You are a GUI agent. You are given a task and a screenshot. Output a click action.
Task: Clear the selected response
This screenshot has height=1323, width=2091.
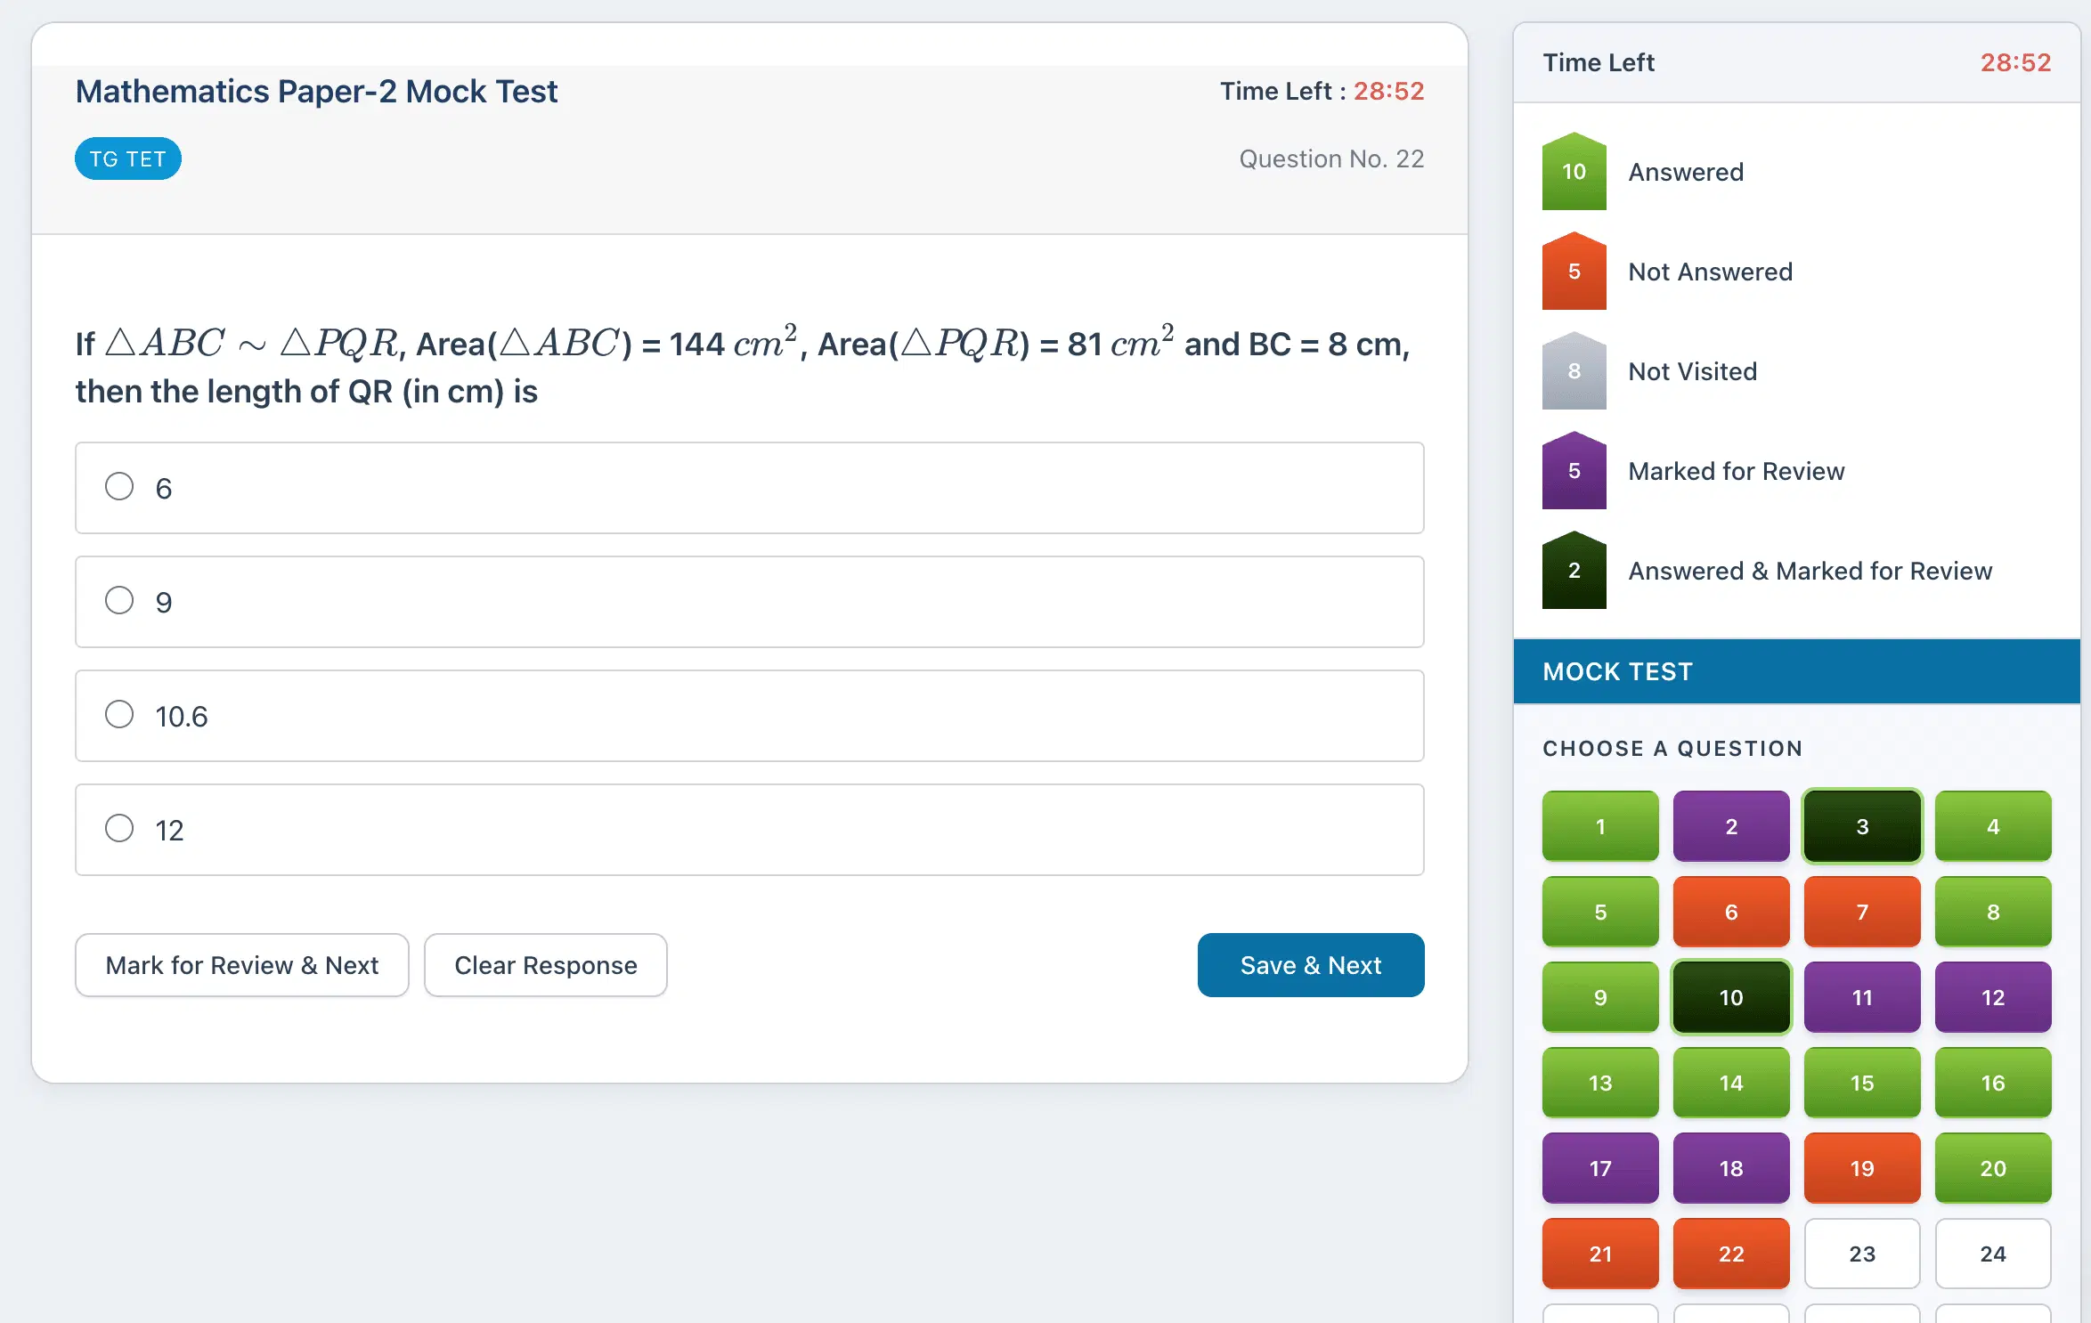pyautogui.click(x=545, y=965)
